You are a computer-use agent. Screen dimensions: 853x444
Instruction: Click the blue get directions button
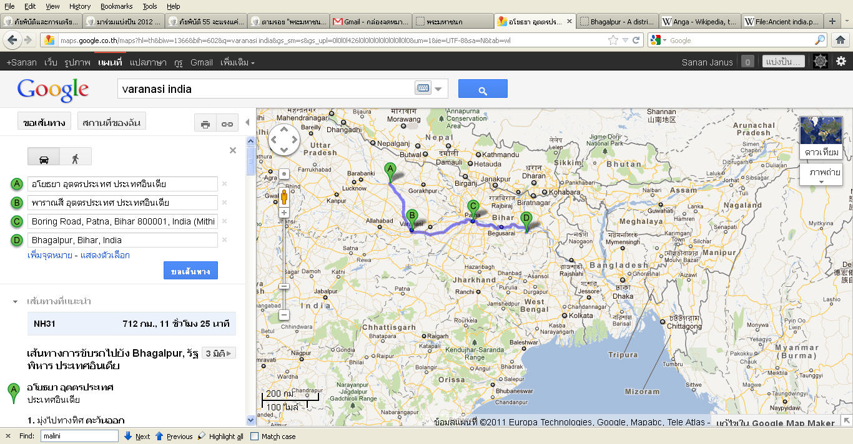[190, 271]
